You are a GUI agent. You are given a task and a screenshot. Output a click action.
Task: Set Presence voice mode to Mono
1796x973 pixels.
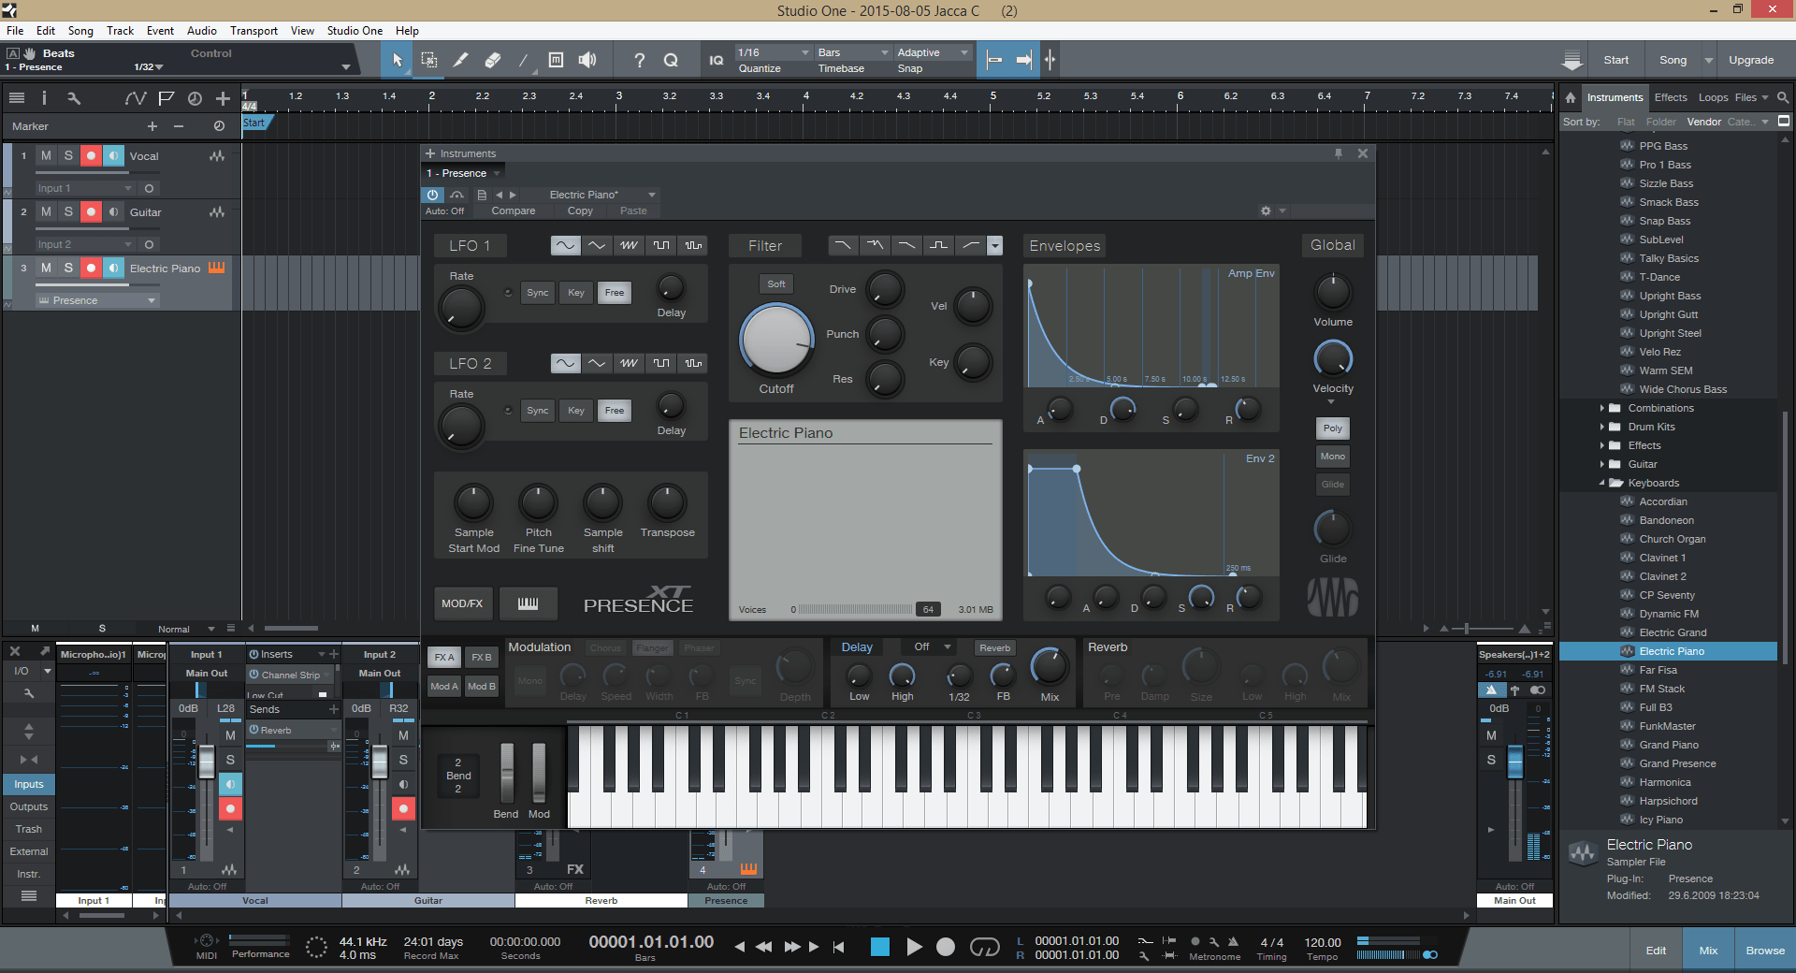click(1332, 456)
